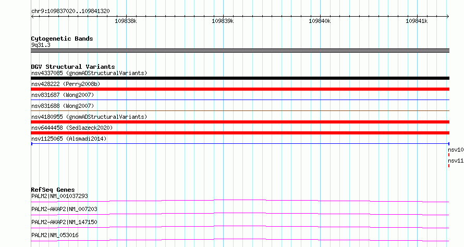Click the magenta line of PALM2|NM_053016
Viewport: 464px width, 247px height.
pos(240,240)
